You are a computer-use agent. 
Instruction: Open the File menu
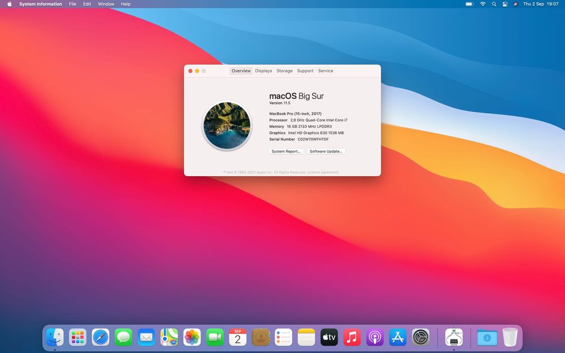(72, 4)
